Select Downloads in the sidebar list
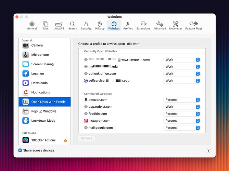This screenshot has height=171, width=229. (39, 83)
